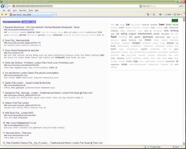This screenshot has width=186, height=149.
Task: Click the 'leisure' tag in tag cloud
Action: pos(170,43)
